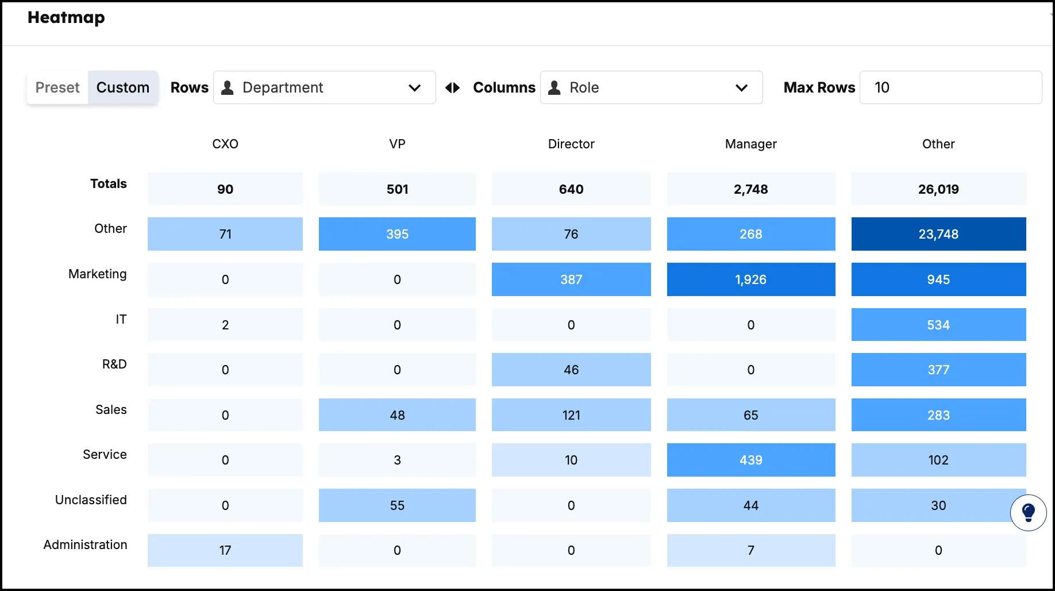
Task: Click the Totals row label
Action: [108, 184]
